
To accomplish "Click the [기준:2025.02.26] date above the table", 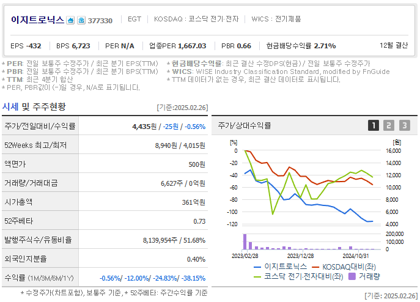I will (182, 108).
